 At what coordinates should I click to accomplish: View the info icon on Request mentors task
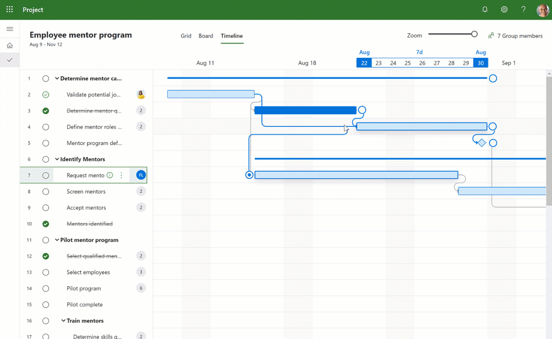(110, 175)
